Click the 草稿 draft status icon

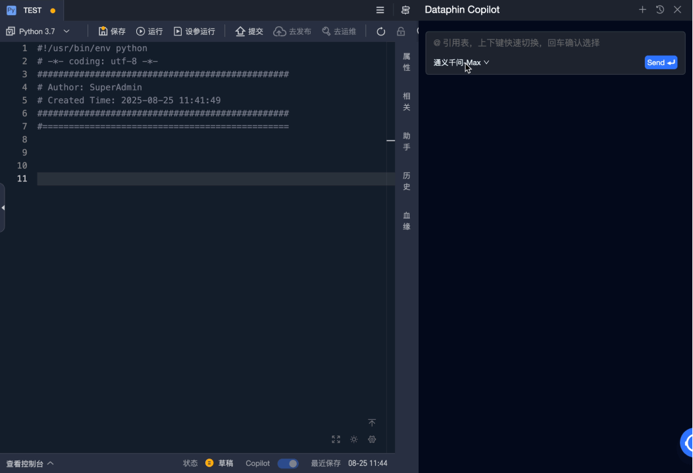tap(209, 463)
